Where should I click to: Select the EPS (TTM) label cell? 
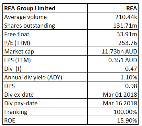click(x=45, y=60)
